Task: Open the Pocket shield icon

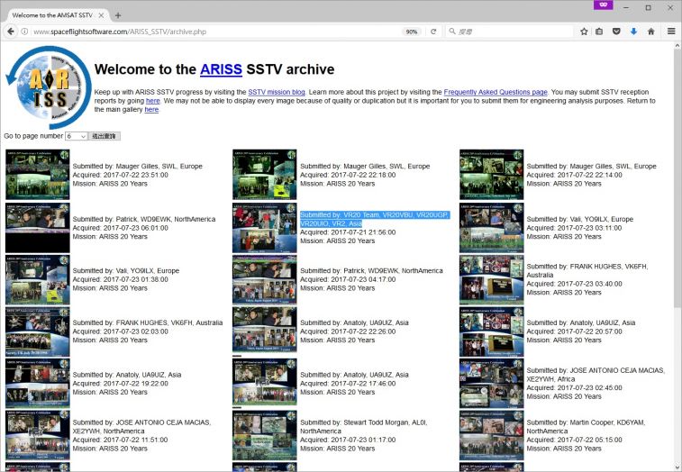Action: tap(616, 32)
